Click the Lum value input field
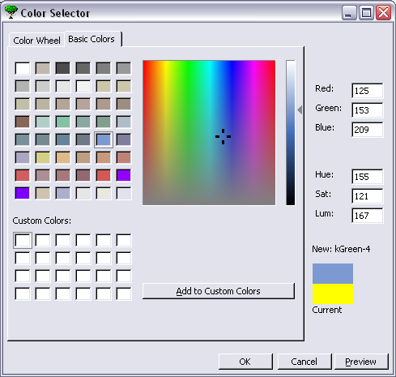Image resolution: width=396 pixels, height=377 pixels. click(x=368, y=216)
